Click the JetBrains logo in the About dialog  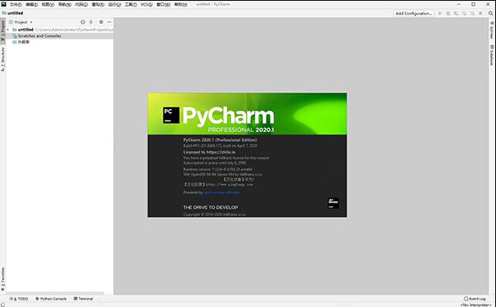coord(333,203)
